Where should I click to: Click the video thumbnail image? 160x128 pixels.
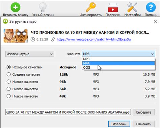pos(16,36)
